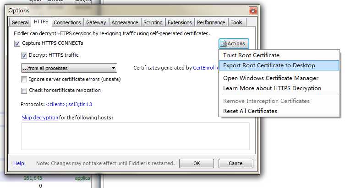Expand the 'from all processes' dropdown

(69, 68)
